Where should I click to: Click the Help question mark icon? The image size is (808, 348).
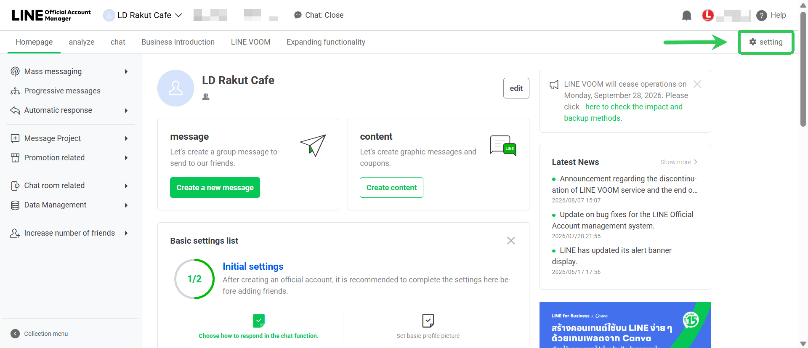[761, 16]
